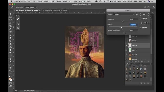Open the Layer menu
The width and height of the screenshot is (164, 92).
[46, 1]
